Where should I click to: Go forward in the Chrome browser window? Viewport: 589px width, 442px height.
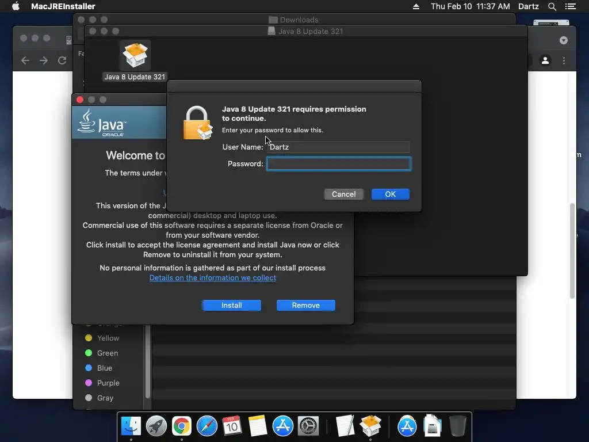pos(44,60)
